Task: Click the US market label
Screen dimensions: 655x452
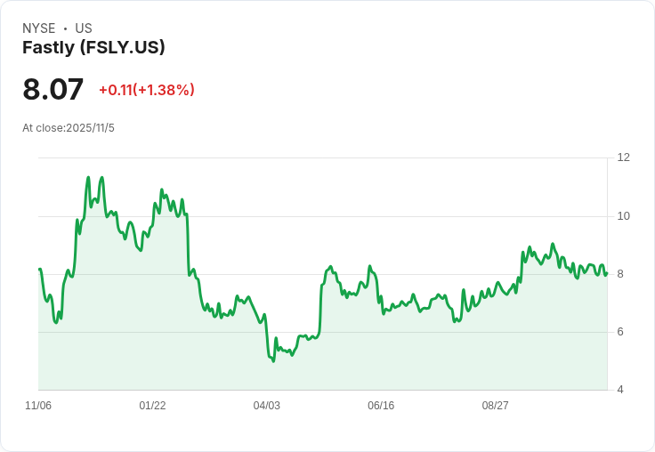Action: 84,28
